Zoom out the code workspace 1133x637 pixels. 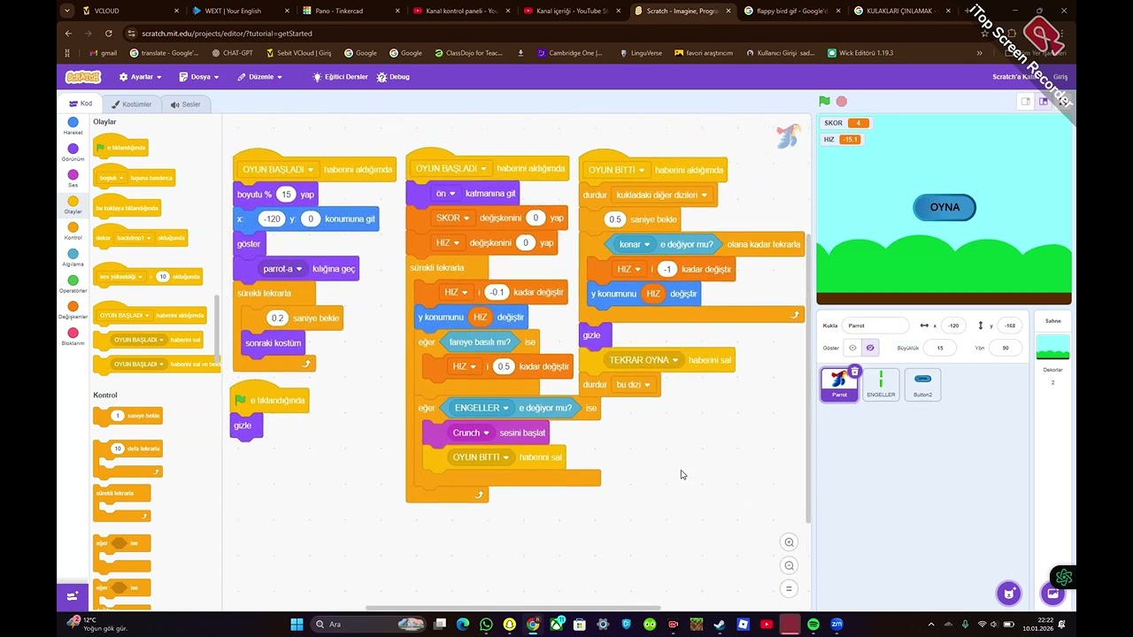789,565
